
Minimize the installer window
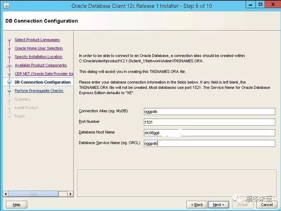point(250,5)
